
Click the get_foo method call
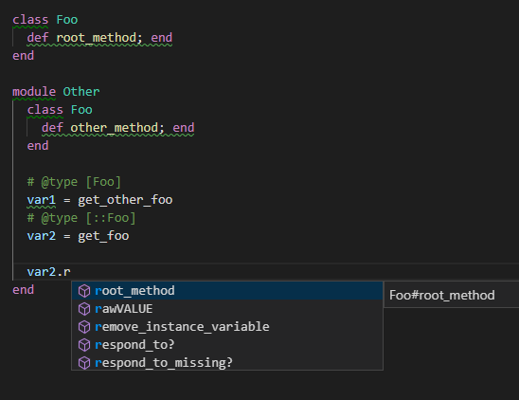(103, 236)
